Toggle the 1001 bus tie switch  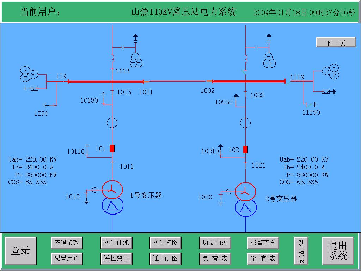point(146,82)
